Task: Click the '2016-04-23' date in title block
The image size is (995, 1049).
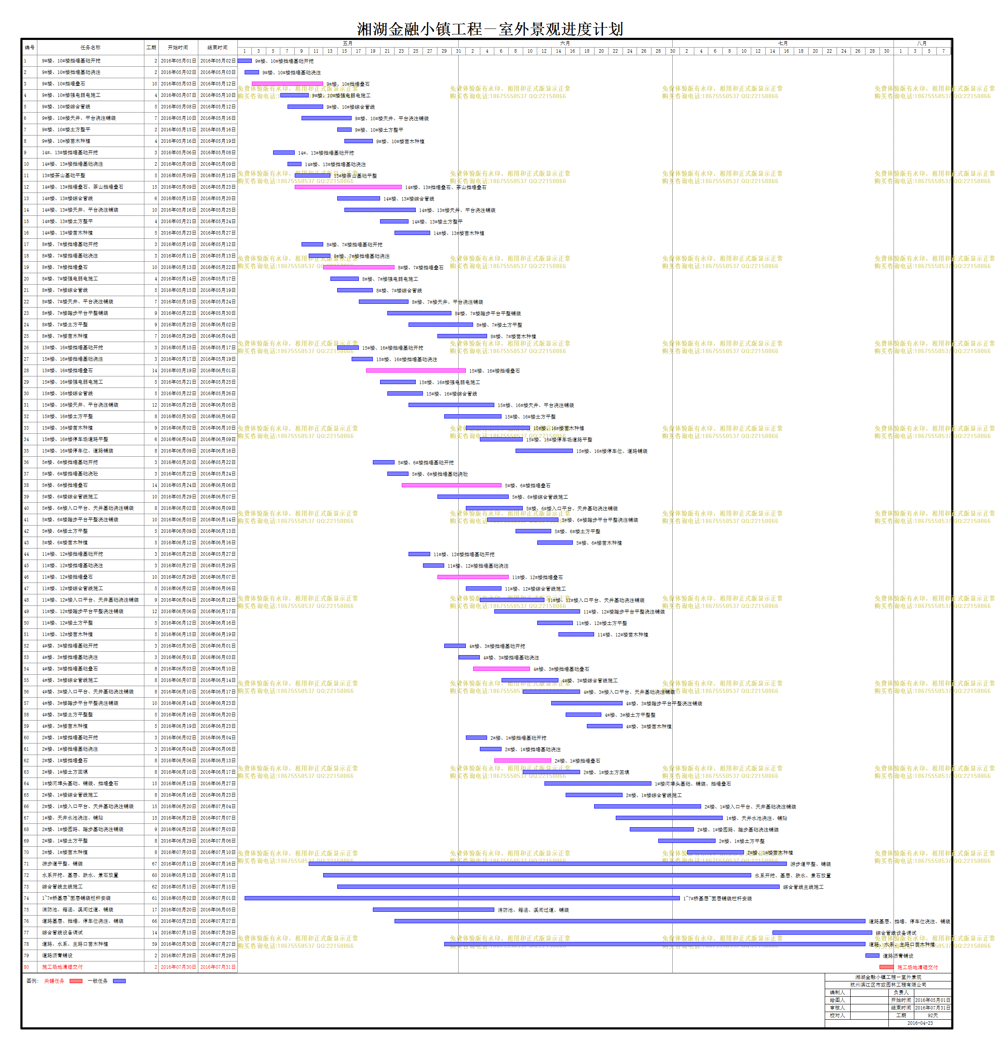Action: tap(920, 1023)
